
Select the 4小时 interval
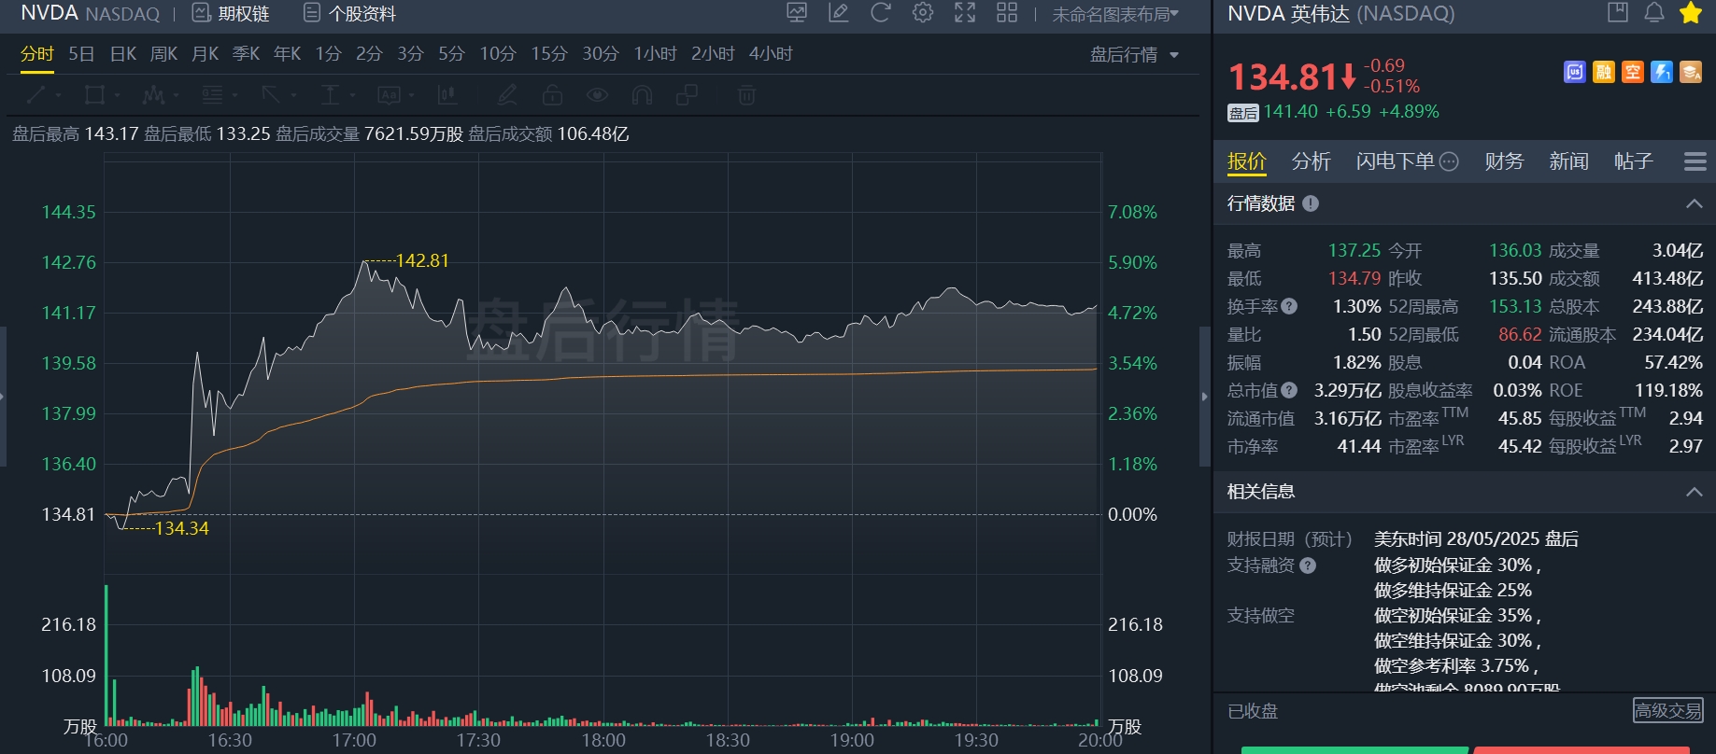(771, 54)
